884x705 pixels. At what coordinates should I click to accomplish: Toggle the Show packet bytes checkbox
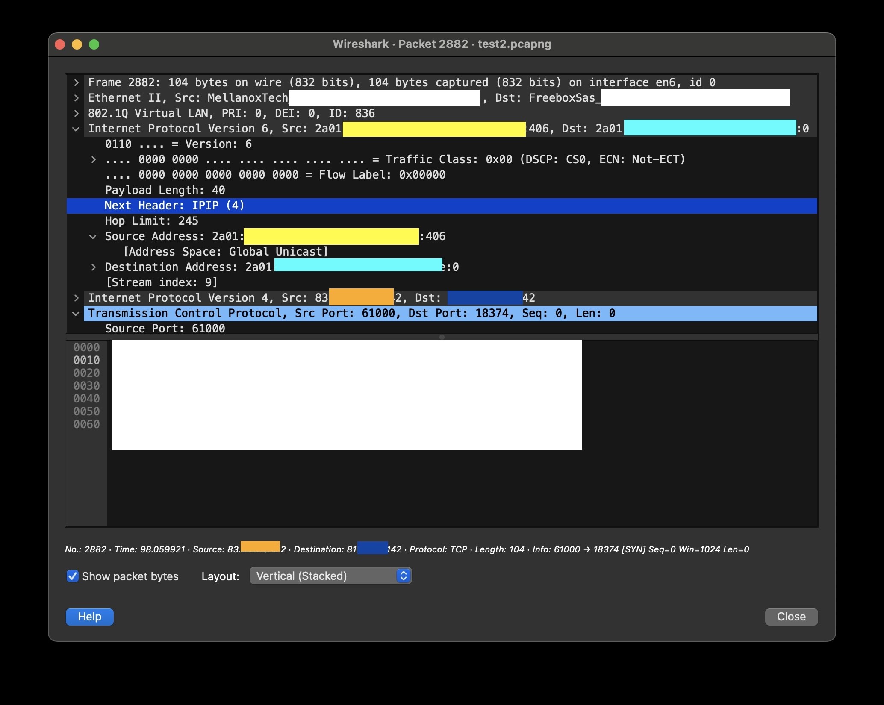tap(73, 576)
